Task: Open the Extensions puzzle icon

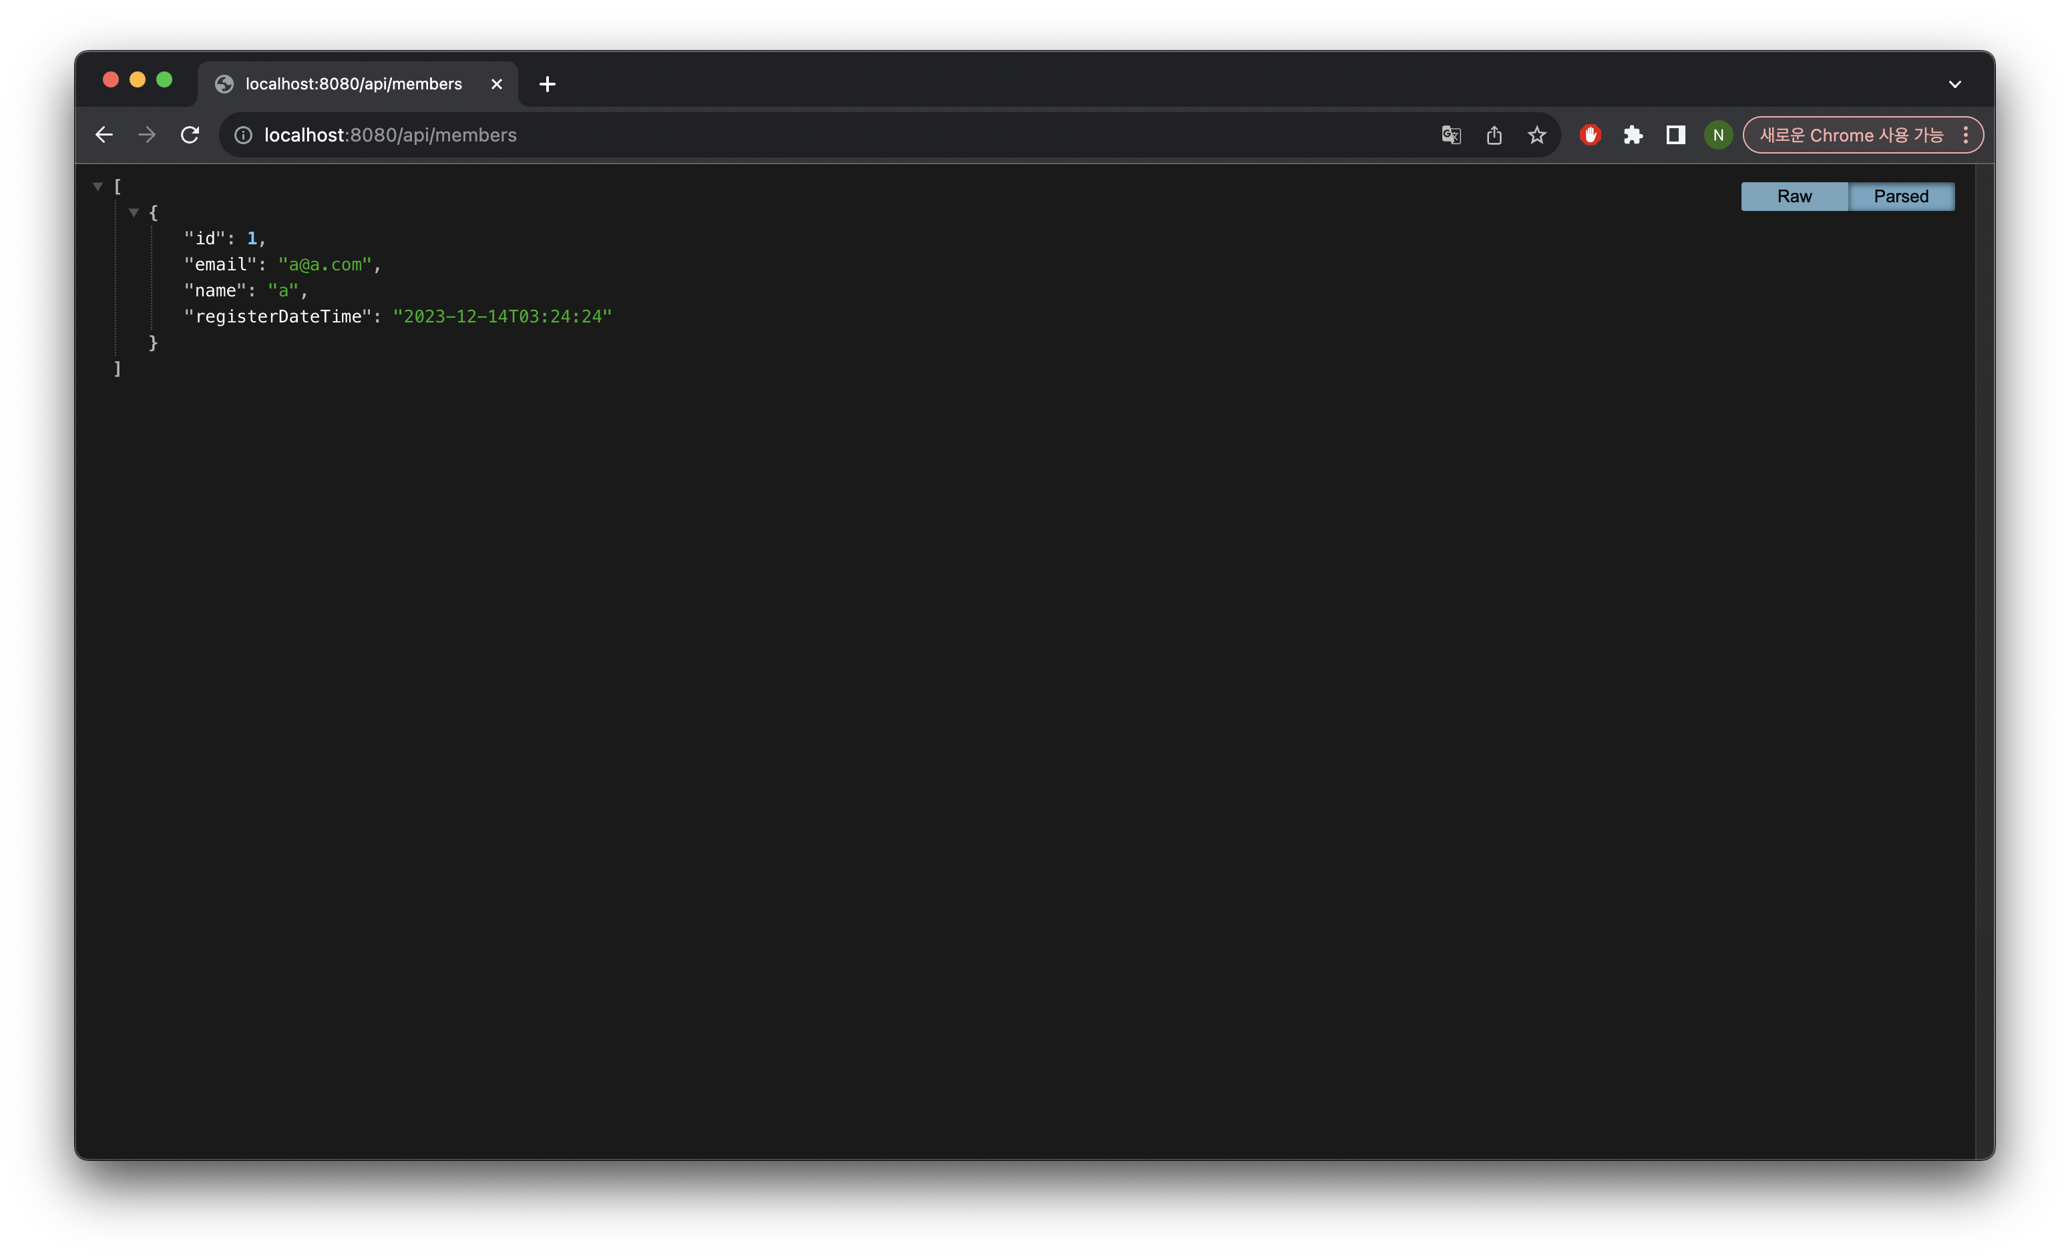Action: coord(1633,136)
